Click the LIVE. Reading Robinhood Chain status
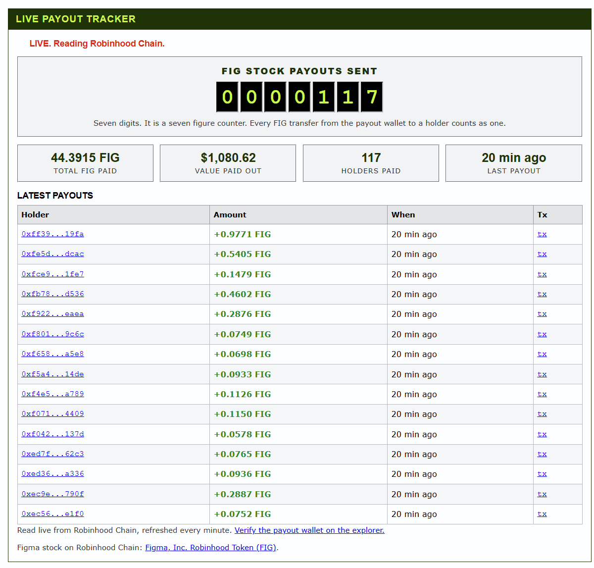 (x=97, y=44)
